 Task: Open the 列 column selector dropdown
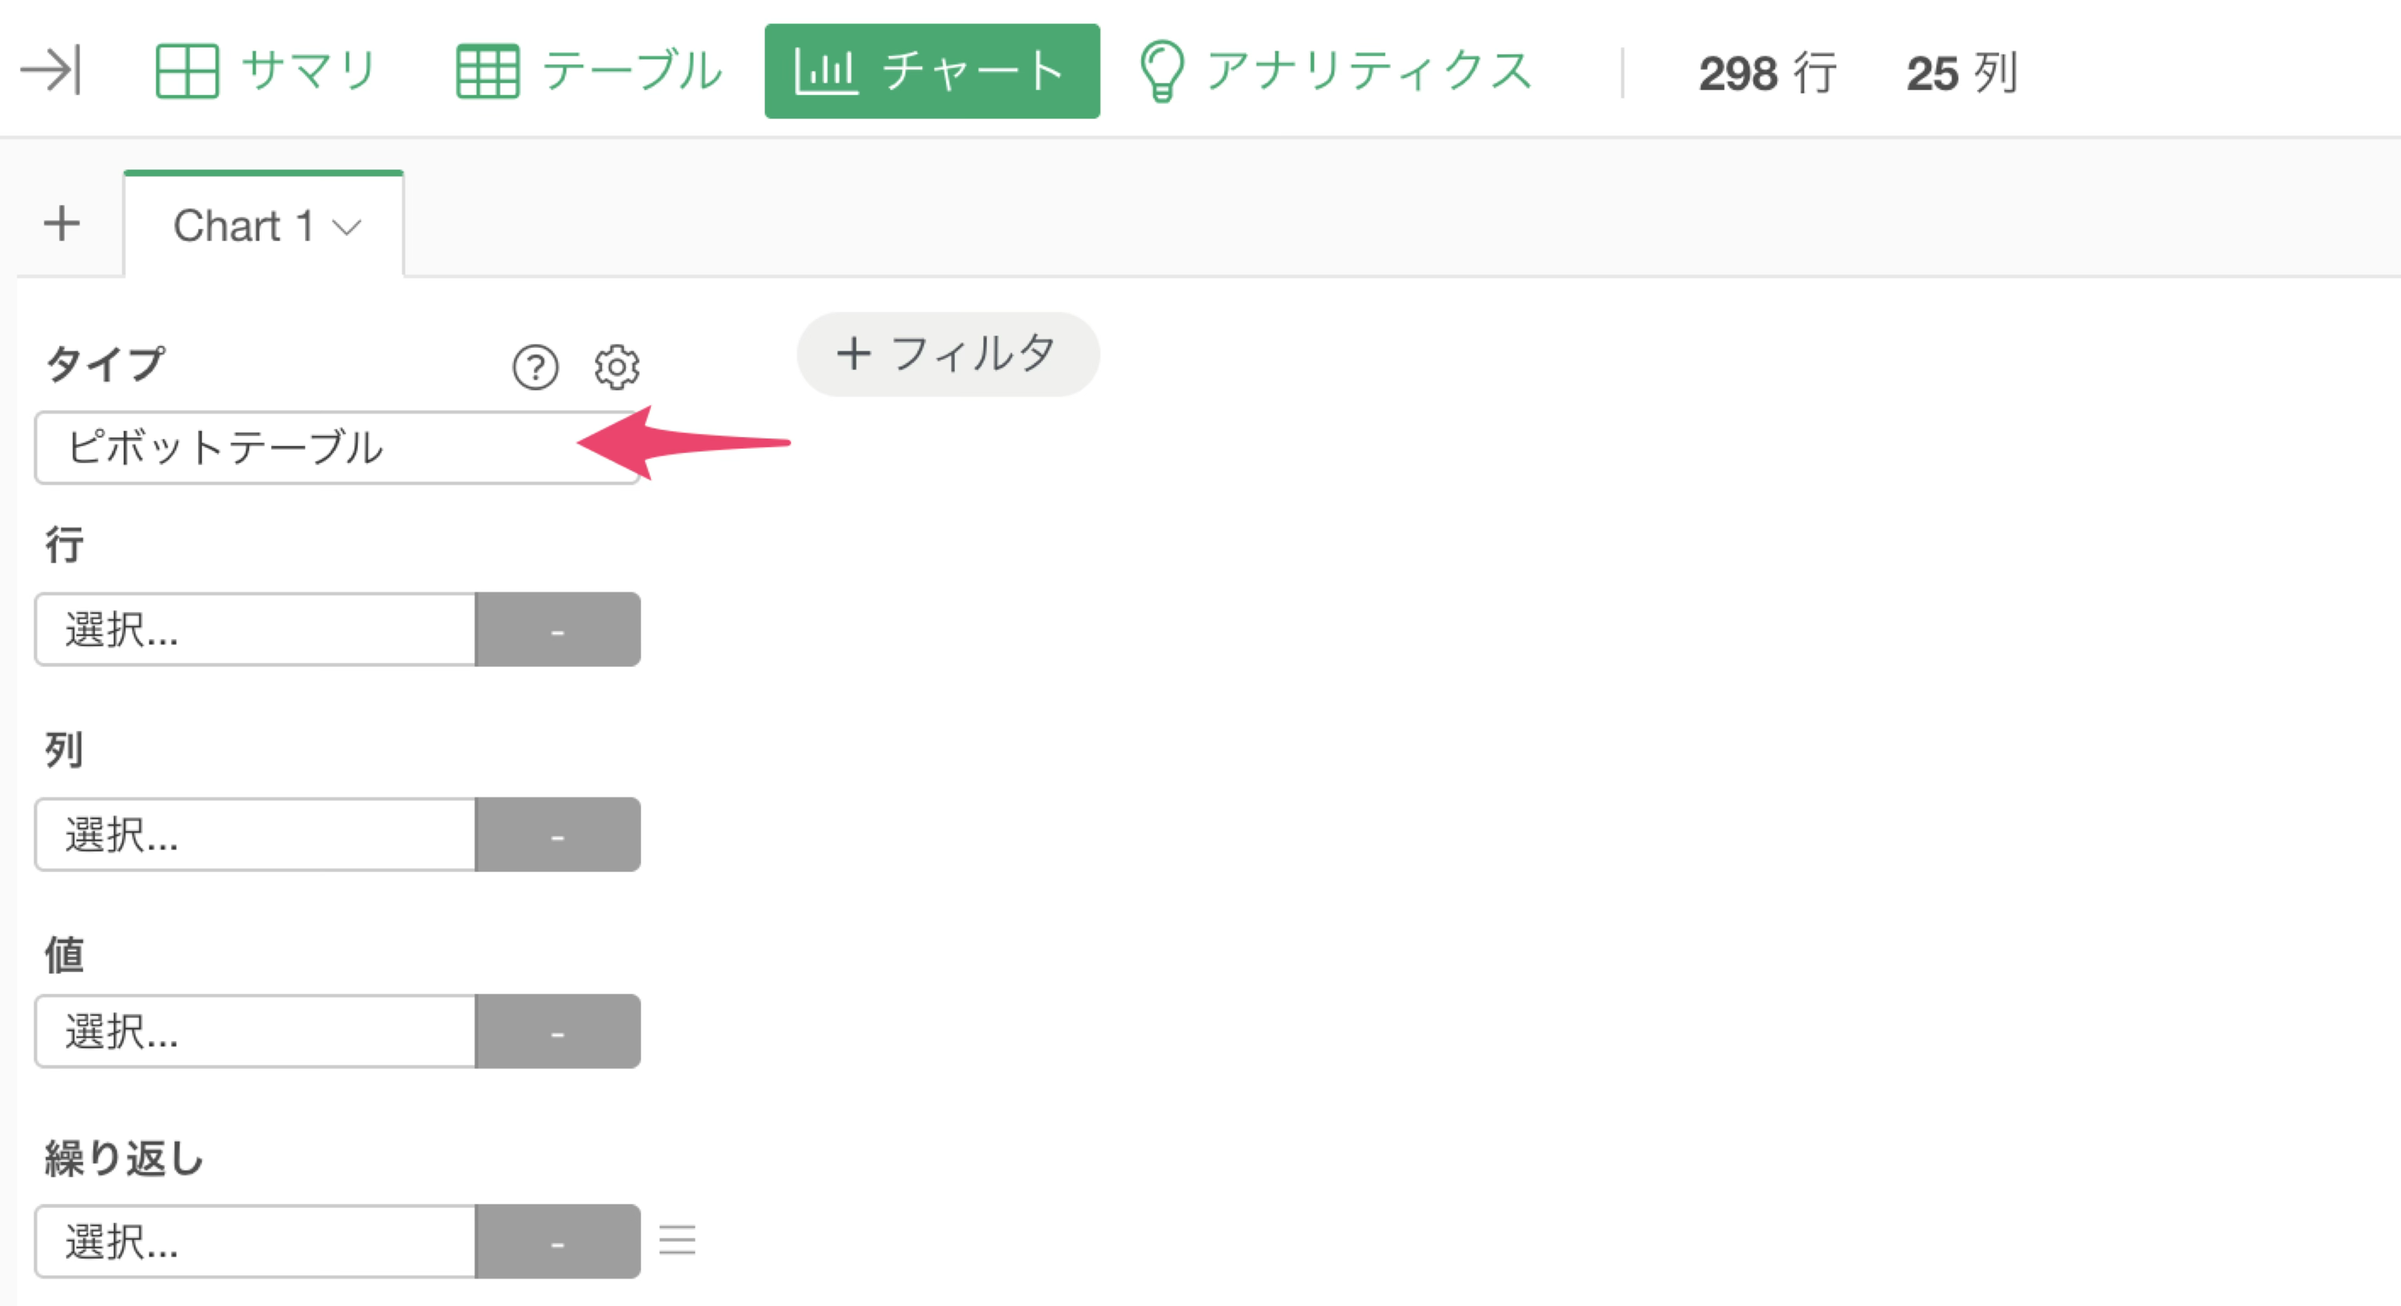point(255,834)
